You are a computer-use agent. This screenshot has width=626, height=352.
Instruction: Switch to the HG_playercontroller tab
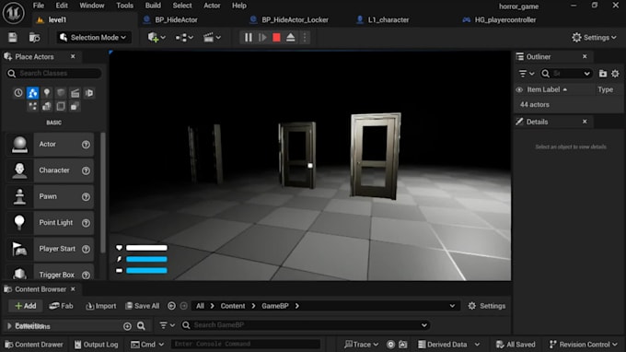505,20
